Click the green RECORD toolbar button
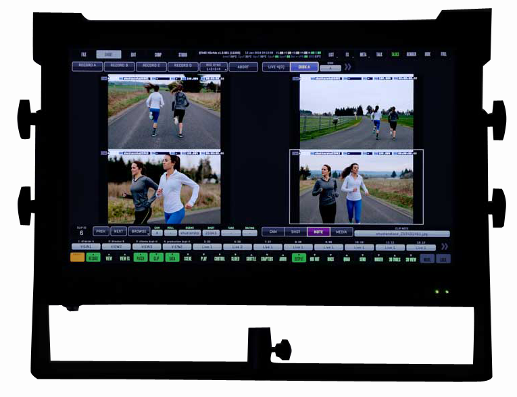This screenshot has width=517, height=397. [93, 258]
